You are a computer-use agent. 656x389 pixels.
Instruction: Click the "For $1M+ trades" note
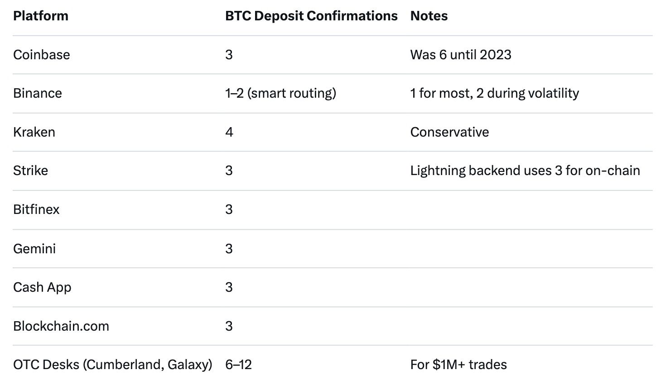point(458,365)
